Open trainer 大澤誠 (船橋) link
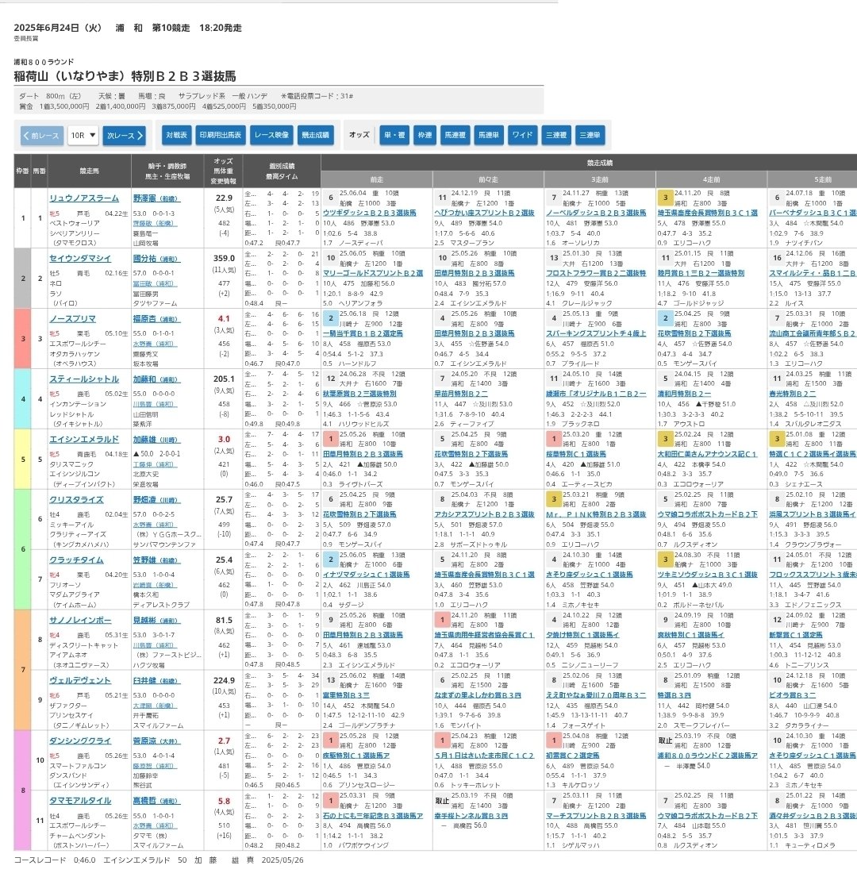857x877 pixels. click(x=155, y=706)
